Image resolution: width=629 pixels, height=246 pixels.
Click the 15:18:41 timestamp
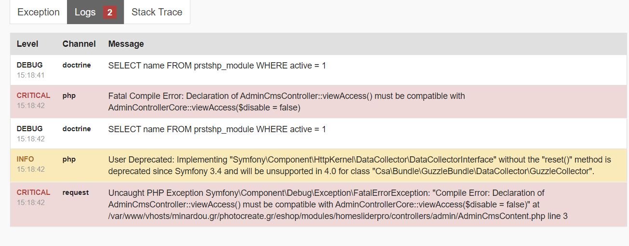[30, 75]
